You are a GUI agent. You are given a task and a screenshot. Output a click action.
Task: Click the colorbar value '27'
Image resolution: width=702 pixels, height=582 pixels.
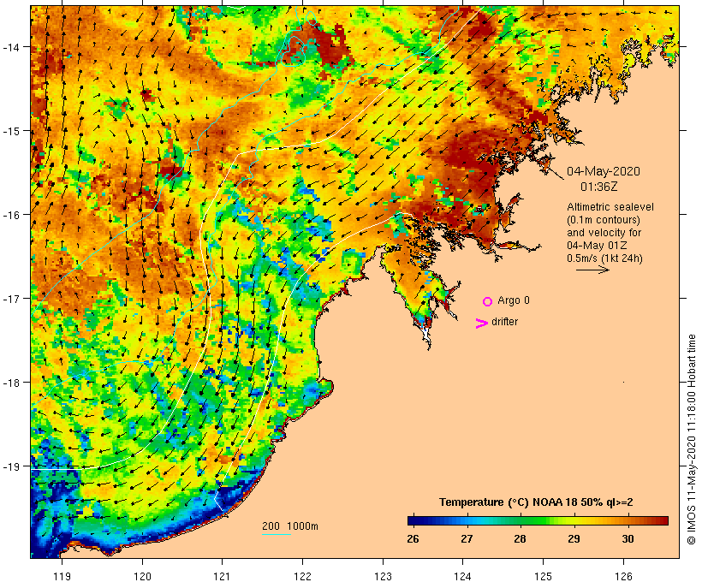coord(467,538)
